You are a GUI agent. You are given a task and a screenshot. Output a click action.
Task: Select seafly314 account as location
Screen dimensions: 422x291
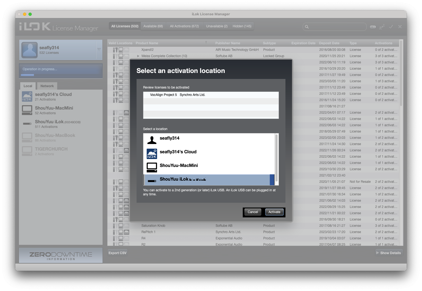[x=209, y=140]
